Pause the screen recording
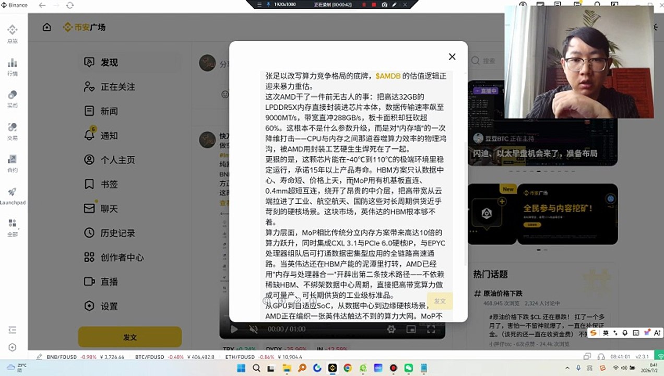 point(364,4)
